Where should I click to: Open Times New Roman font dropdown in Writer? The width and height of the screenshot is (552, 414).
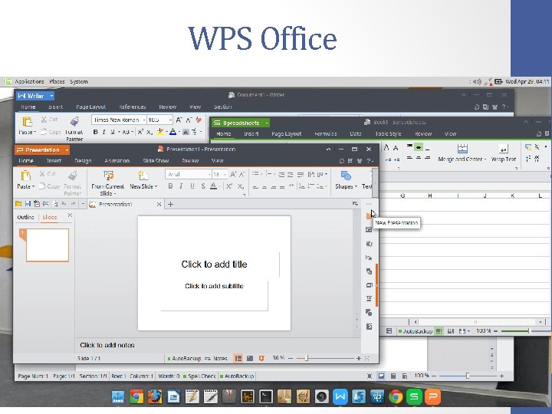click(x=143, y=120)
